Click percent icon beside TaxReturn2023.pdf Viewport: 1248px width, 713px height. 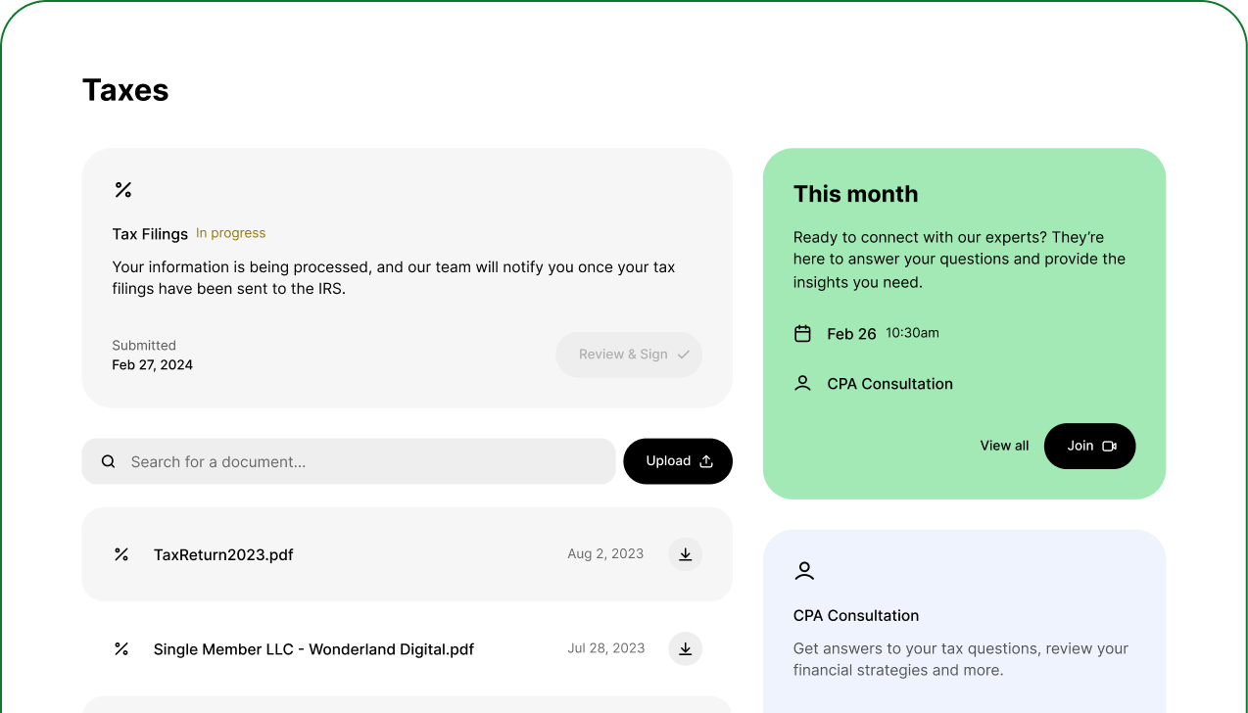pyautogui.click(x=121, y=554)
